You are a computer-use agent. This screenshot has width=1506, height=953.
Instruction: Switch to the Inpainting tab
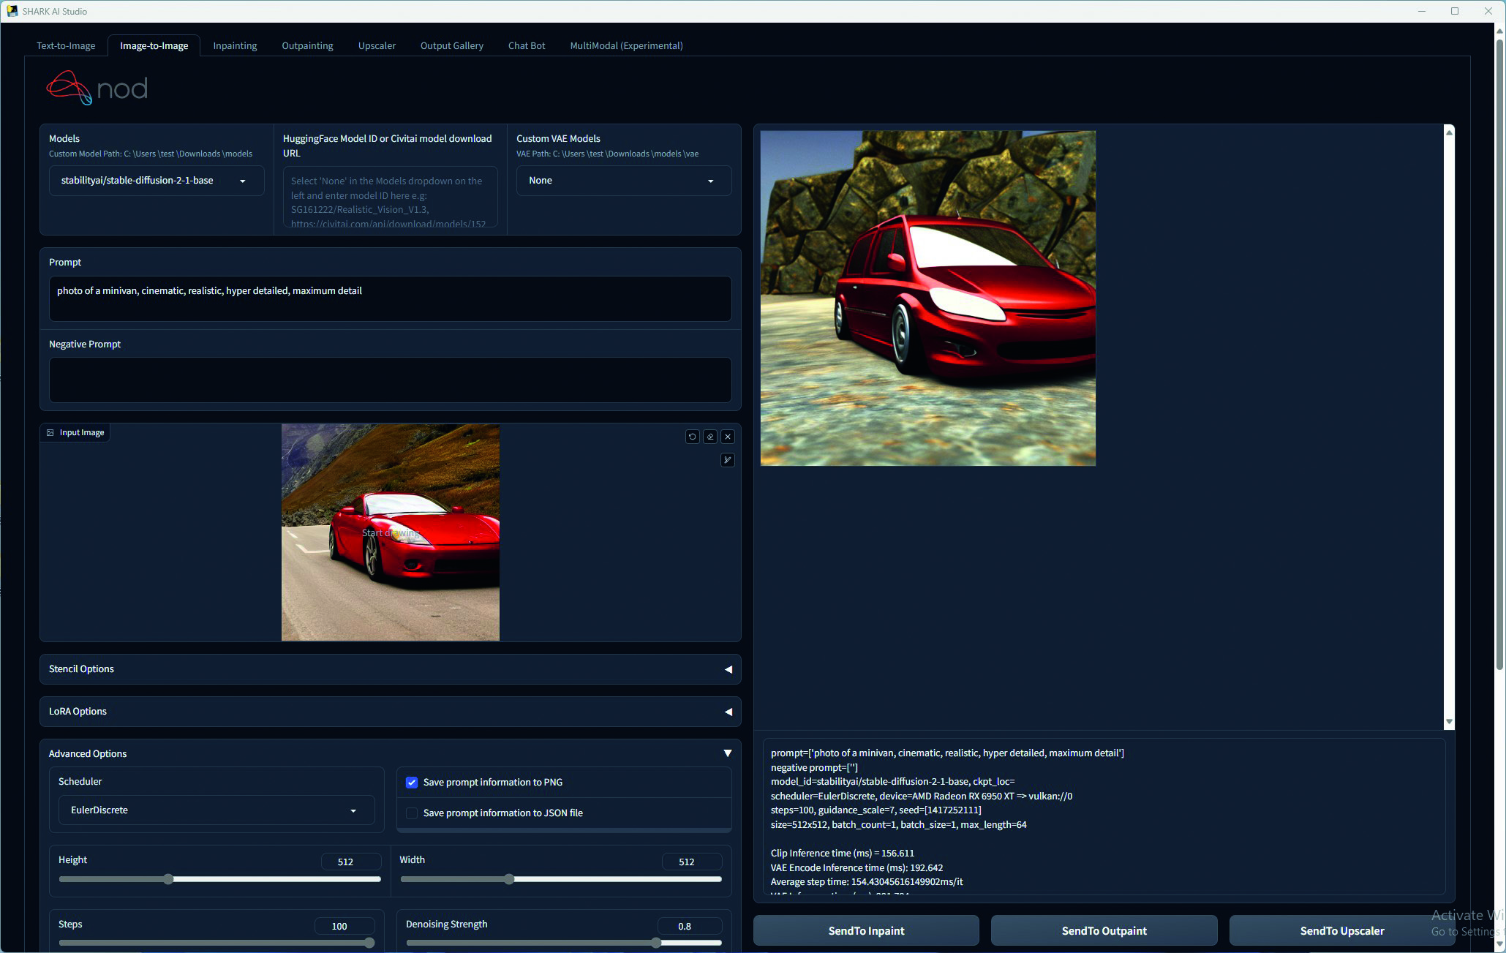tap(235, 45)
